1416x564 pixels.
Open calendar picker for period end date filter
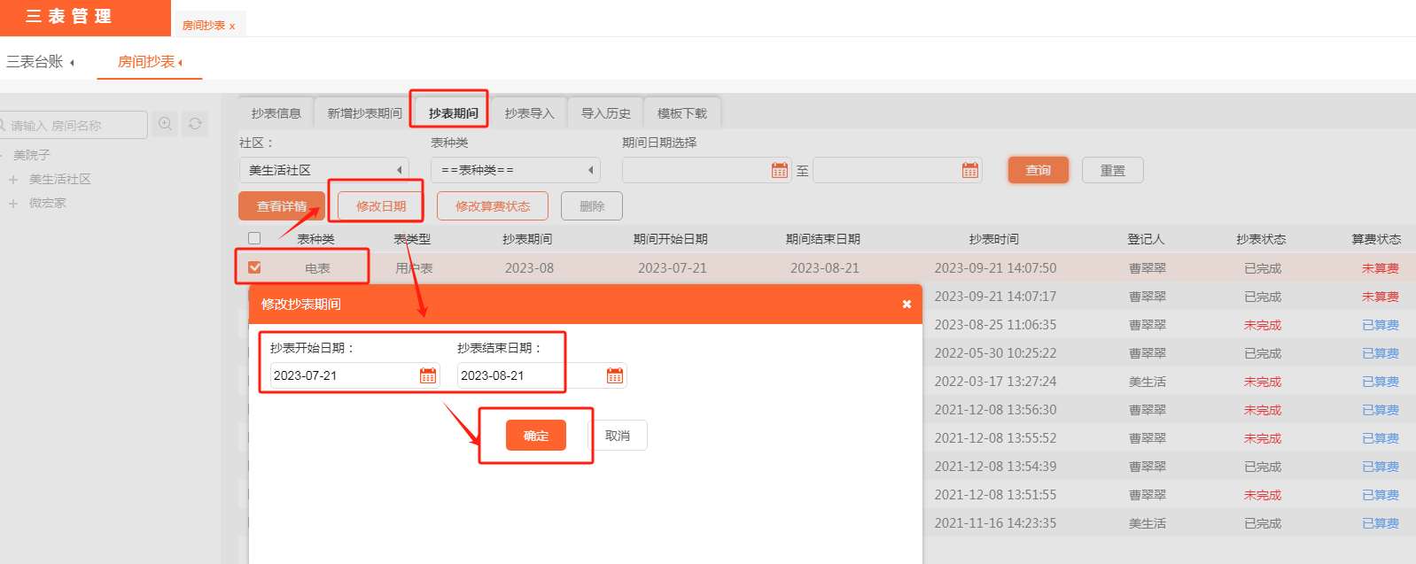(970, 170)
